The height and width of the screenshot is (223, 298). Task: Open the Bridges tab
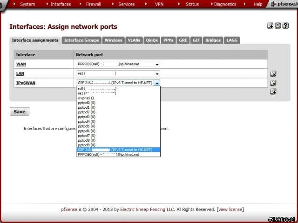tap(213, 40)
